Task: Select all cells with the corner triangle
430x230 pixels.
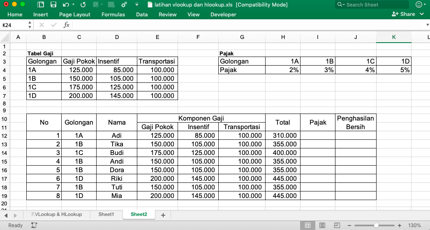Action: point(5,37)
